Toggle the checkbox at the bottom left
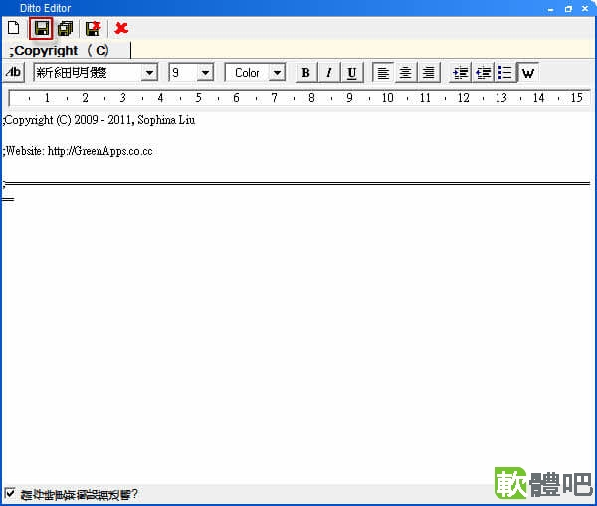Image resolution: width=597 pixels, height=506 pixels. point(10,493)
